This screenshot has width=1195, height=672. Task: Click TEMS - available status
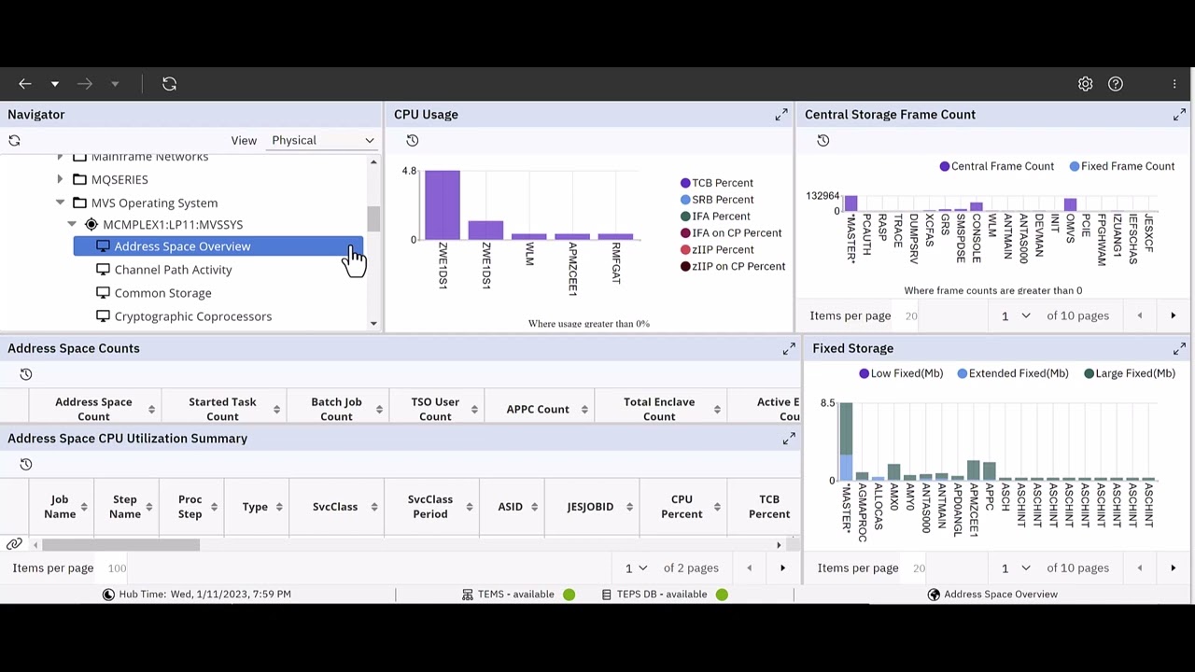(x=518, y=595)
